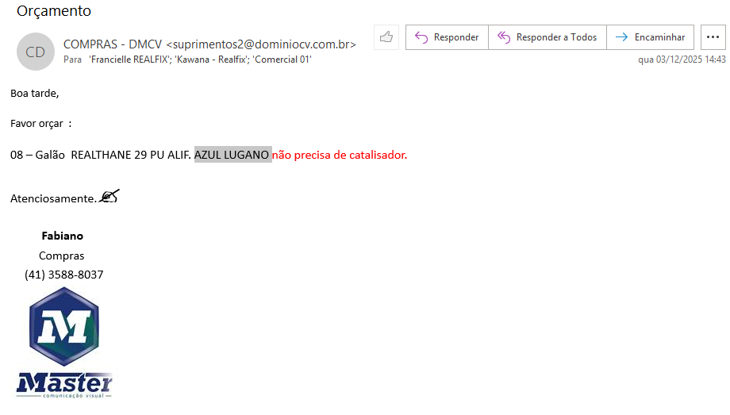This screenshot has width=730, height=415.
Task: Click the received date qua 03/12/2025
Action: coord(682,60)
